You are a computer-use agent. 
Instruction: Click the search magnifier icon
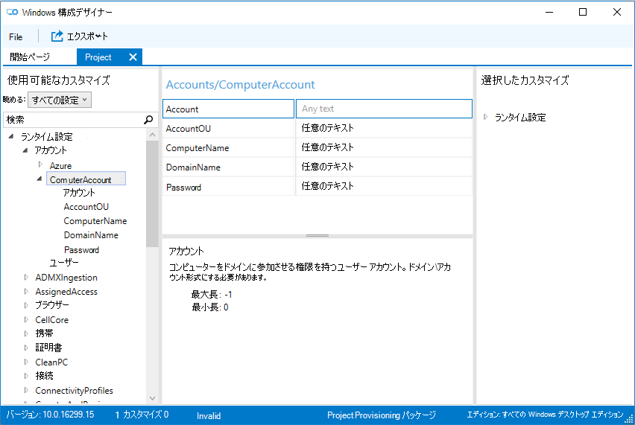point(148,120)
